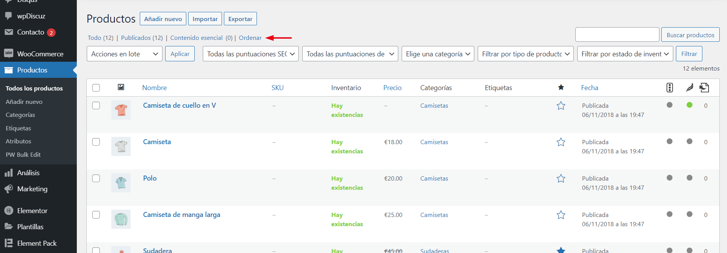
Task: Click the Añadir nuevo button beside Productos
Action: 163,19
